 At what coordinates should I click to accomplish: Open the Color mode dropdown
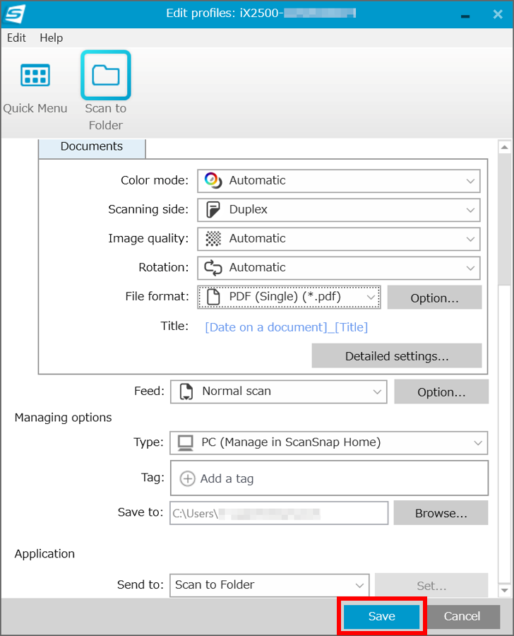pos(339,181)
